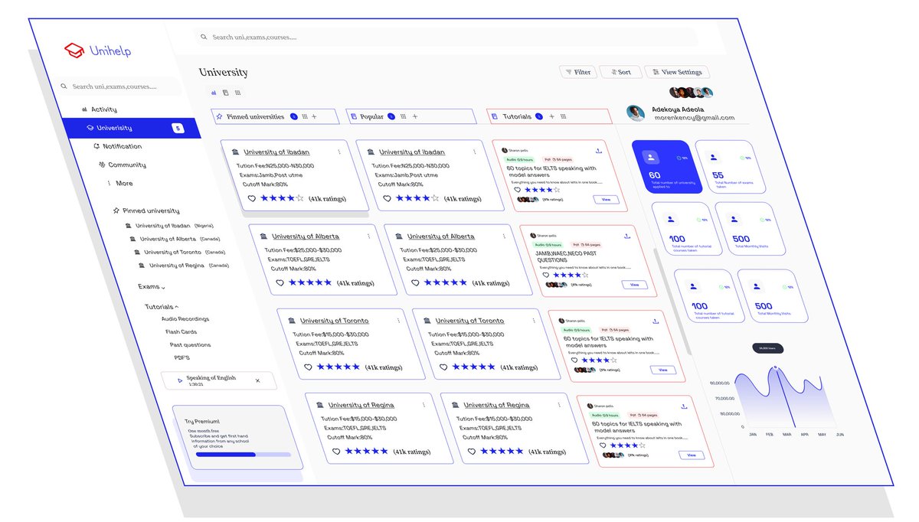The image size is (919, 522).
Task: Click the grid view icon next to Pinned universities
Action: pos(304,116)
